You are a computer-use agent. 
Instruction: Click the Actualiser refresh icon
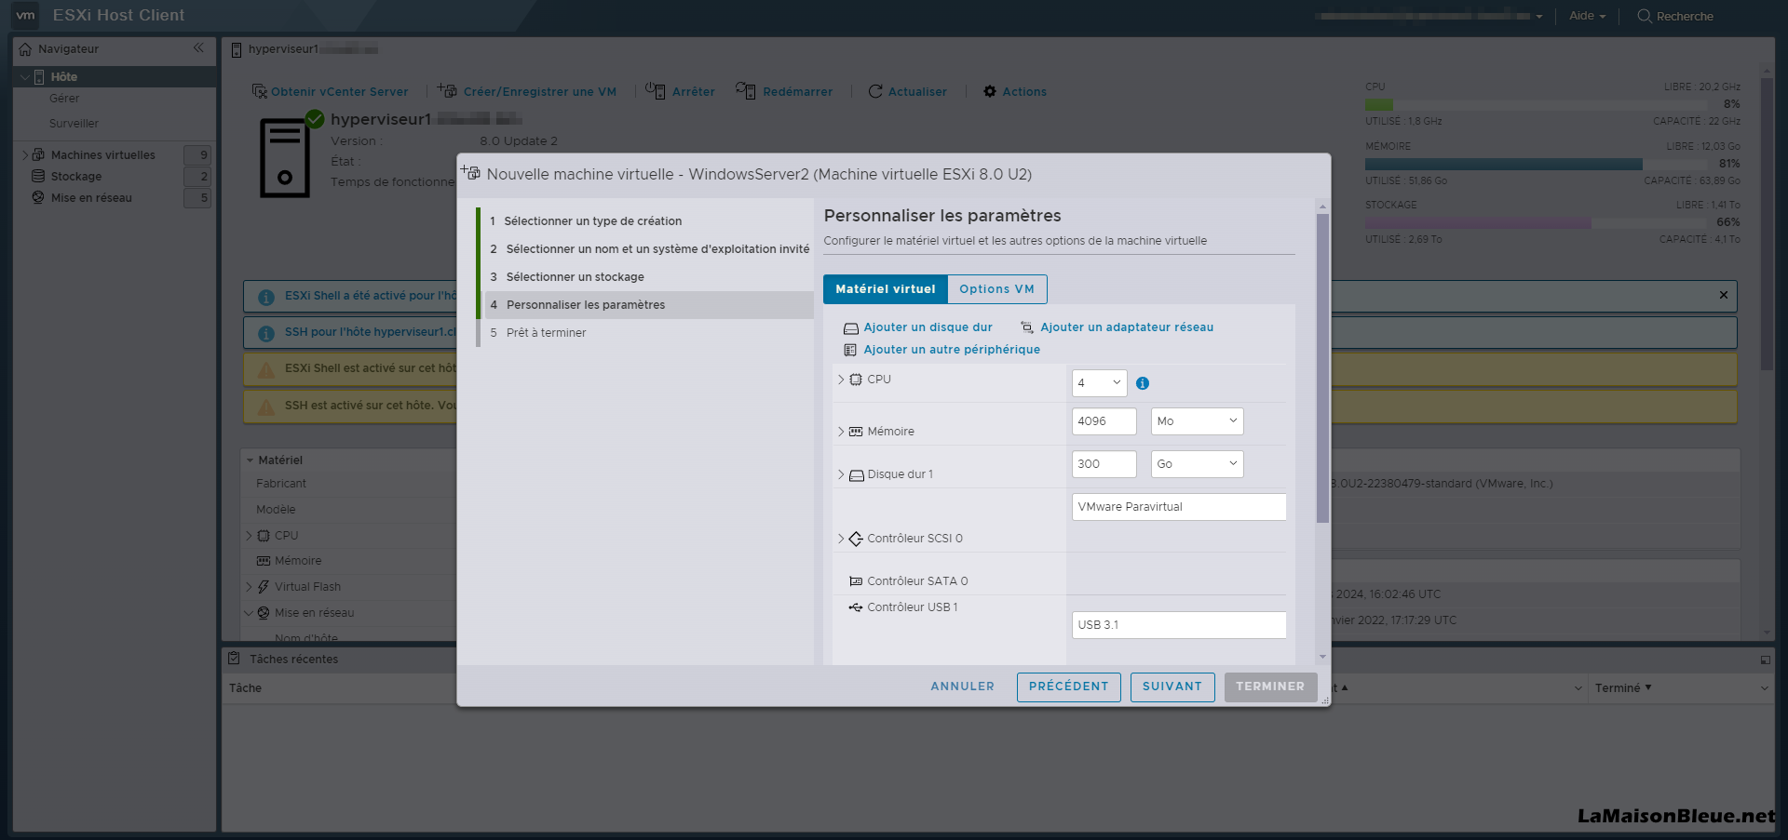click(875, 91)
